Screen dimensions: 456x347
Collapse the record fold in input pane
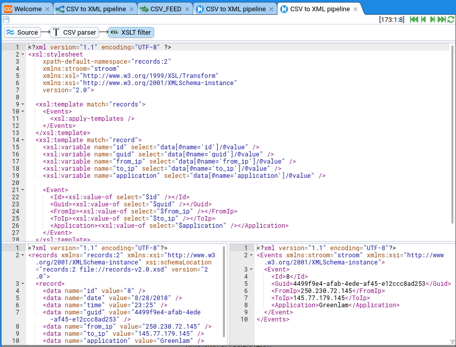pyautogui.click(x=23, y=284)
